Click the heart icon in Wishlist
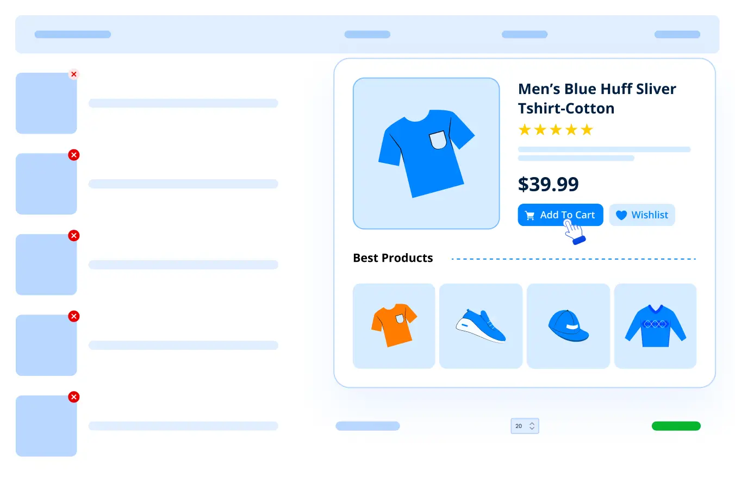Image resolution: width=735 pixels, height=478 pixels. pyautogui.click(x=621, y=216)
